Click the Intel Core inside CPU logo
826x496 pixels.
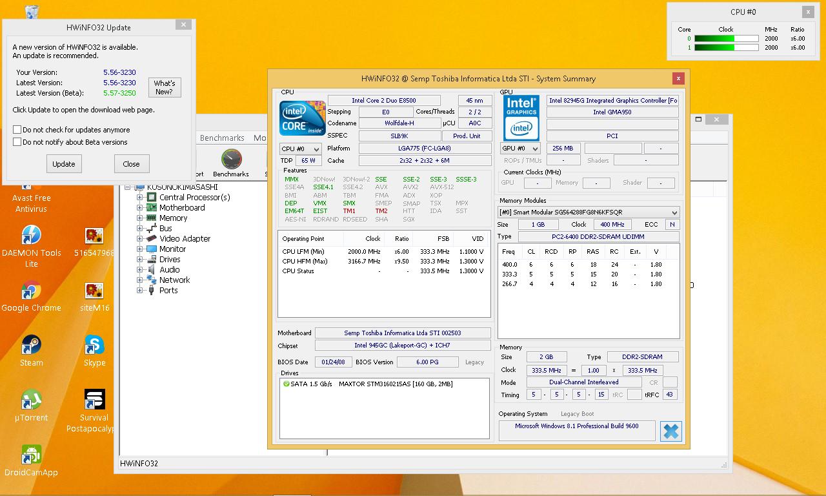pos(302,118)
